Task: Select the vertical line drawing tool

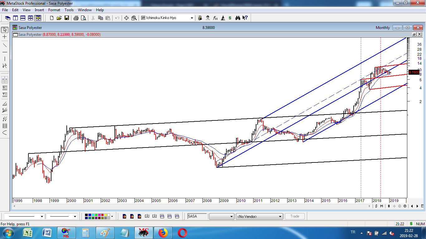Action: (5, 59)
